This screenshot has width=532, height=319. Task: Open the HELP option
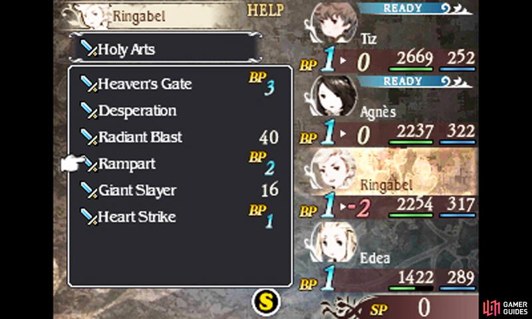tap(265, 10)
